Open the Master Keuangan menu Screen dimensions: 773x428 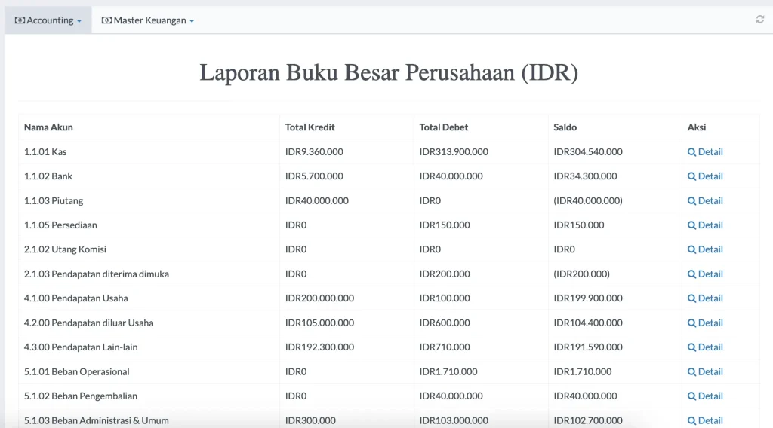point(149,20)
